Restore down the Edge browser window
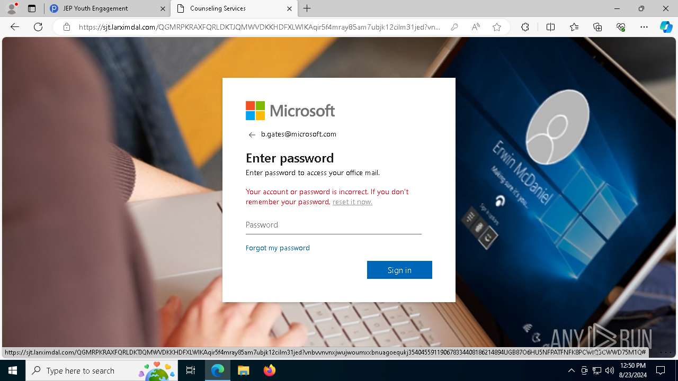This screenshot has width=678, height=381. [641, 8]
